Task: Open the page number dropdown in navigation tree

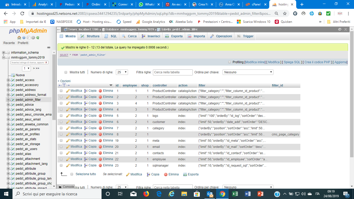Action: pyautogui.click(x=26, y=68)
